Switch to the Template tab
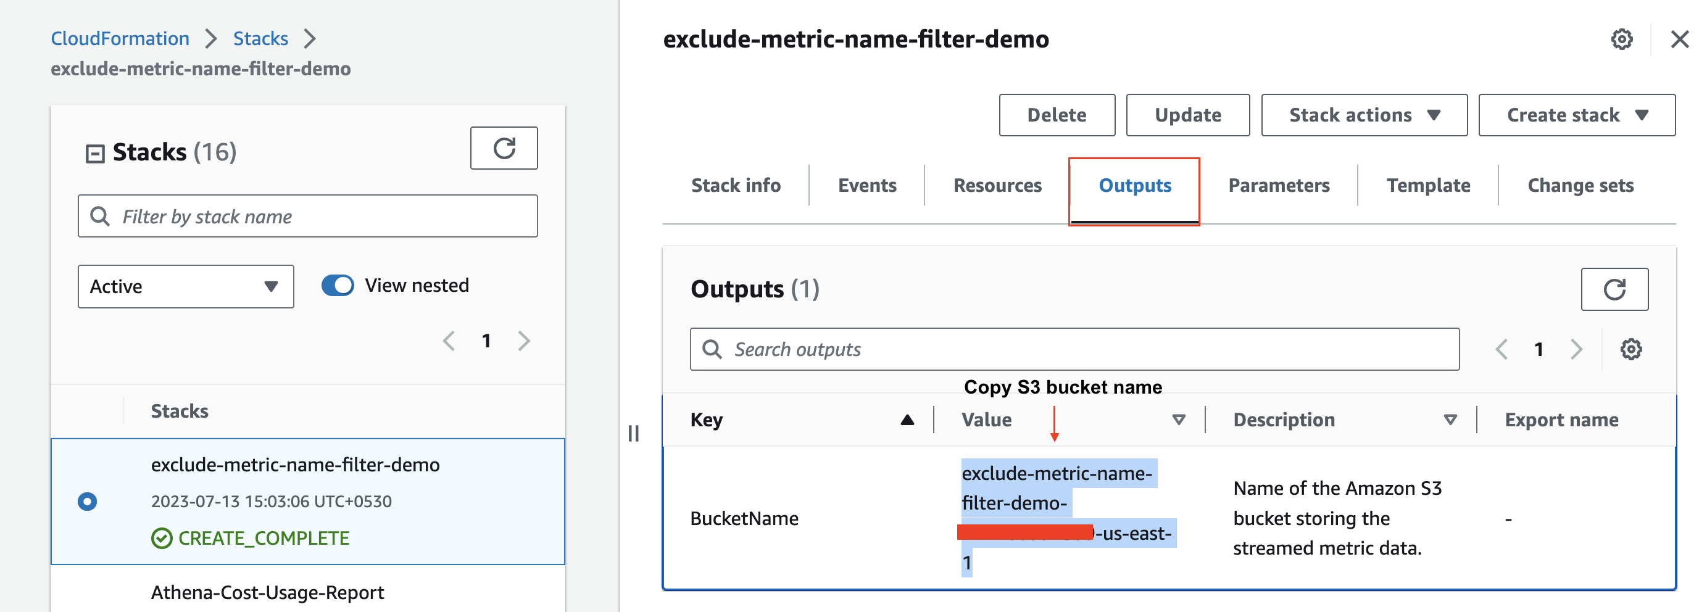 1428,186
